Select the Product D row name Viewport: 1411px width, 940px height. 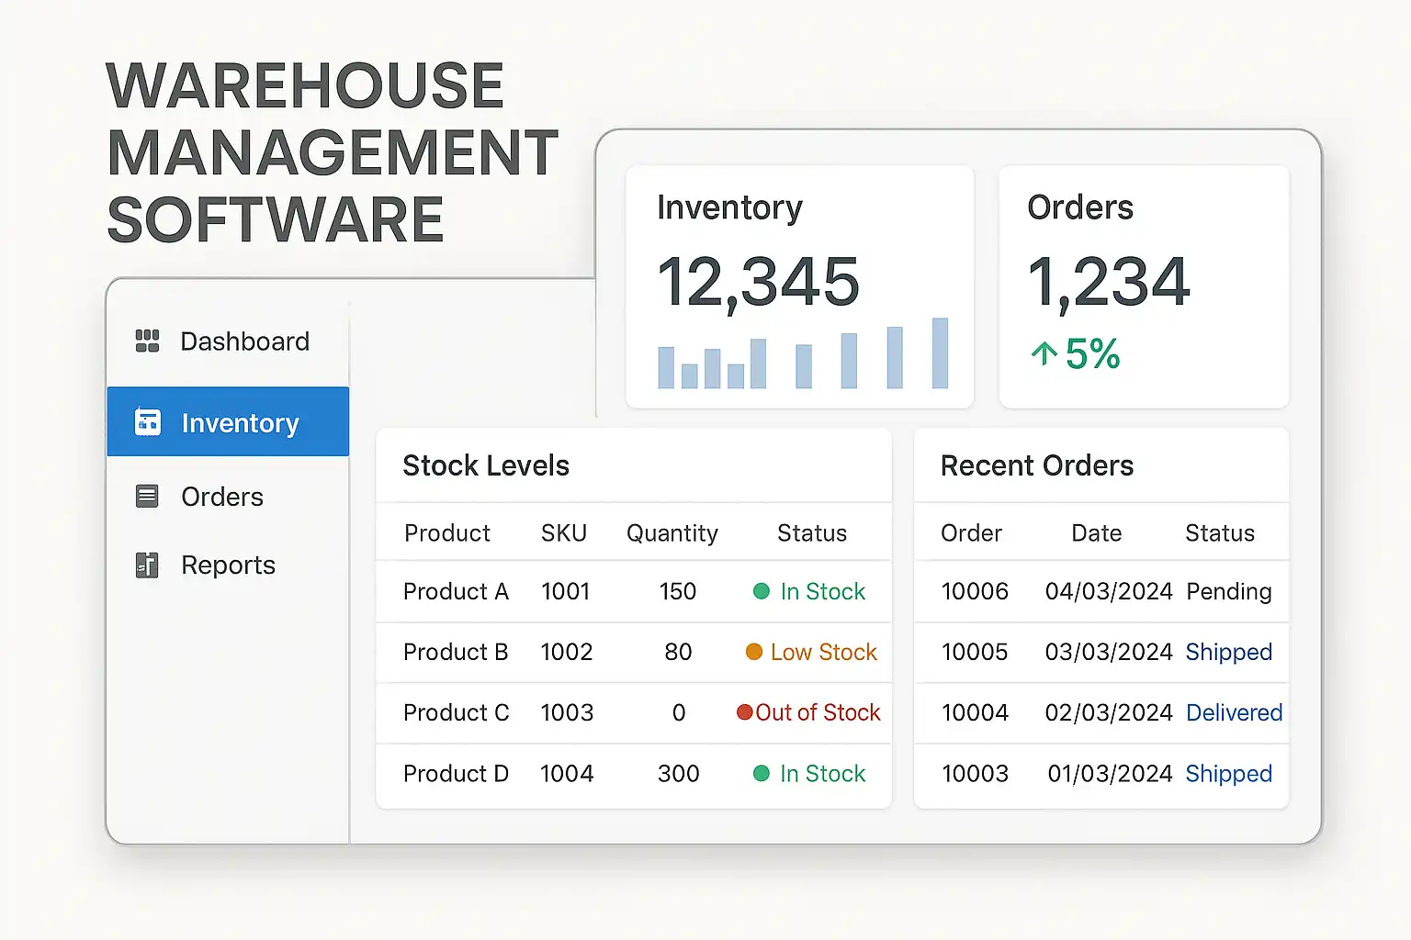pos(456,774)
